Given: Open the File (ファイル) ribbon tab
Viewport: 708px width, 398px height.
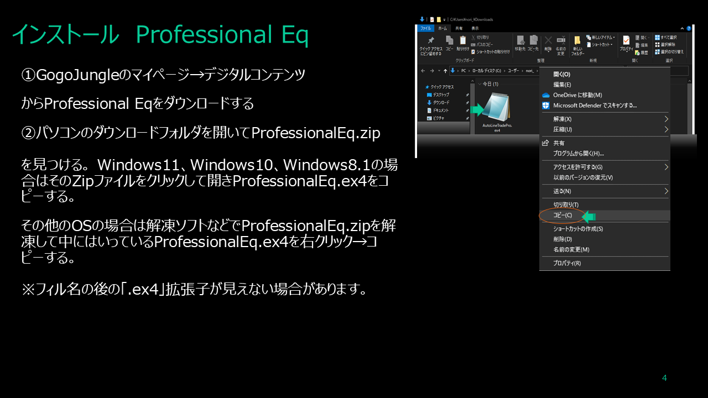Looking at the screenshot, I should [x=426, y=28].
